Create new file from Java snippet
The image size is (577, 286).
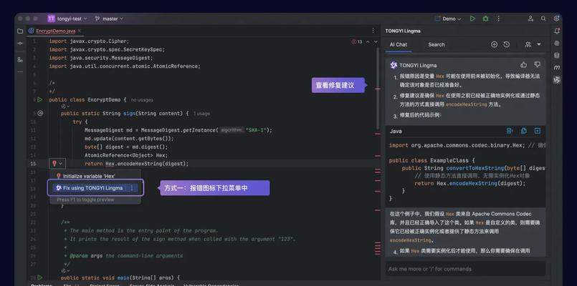click(x=538, y=131)
